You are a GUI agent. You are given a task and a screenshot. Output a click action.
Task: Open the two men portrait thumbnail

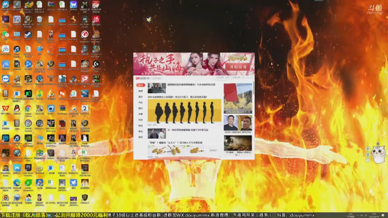(238, 123)
